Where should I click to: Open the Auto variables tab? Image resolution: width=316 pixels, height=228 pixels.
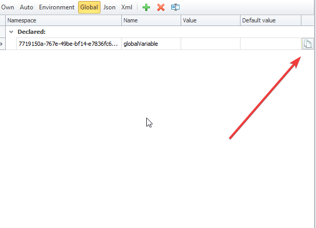coord(27,7)
